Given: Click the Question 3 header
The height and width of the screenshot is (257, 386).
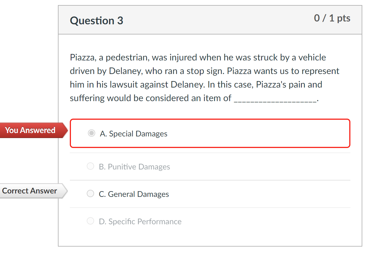Looking at the screenshot, I should click(x=96, y=20).
